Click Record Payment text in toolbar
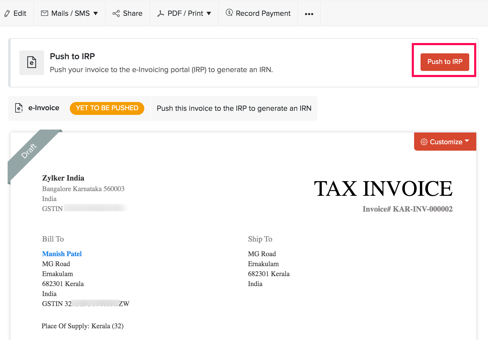The image size is (488, 340). (263, 13)
